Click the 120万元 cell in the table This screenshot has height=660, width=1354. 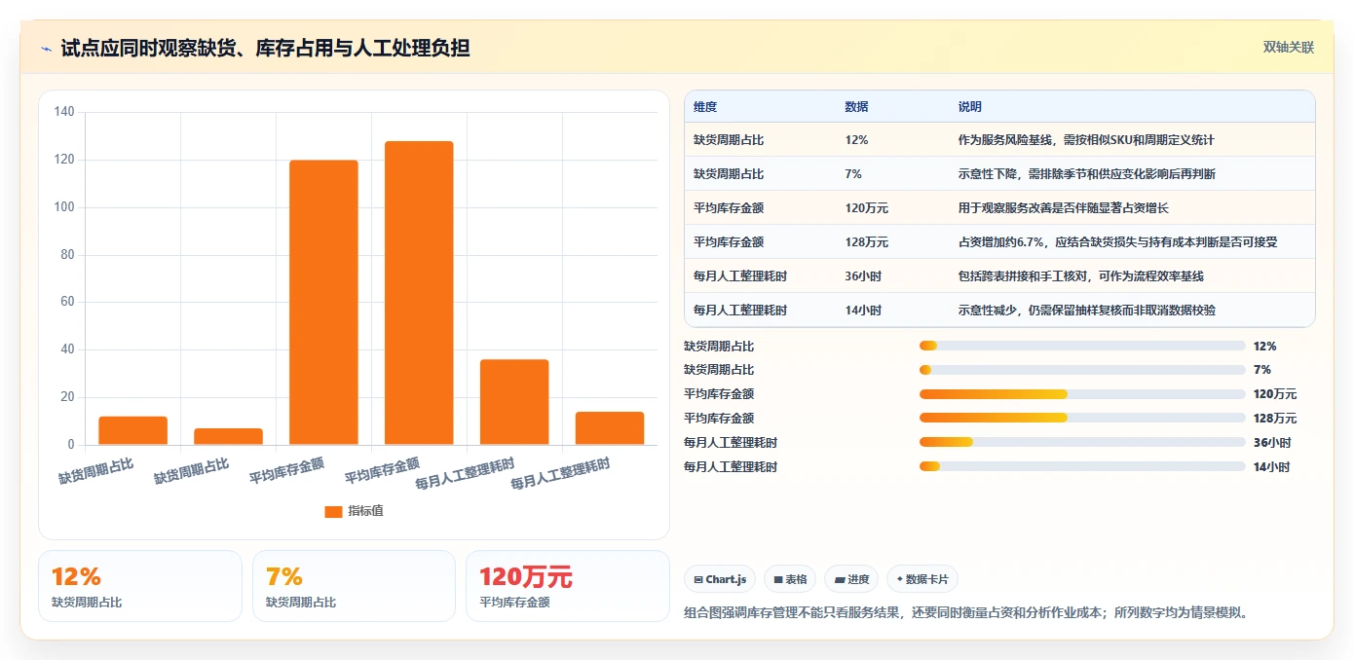point(867,208)
